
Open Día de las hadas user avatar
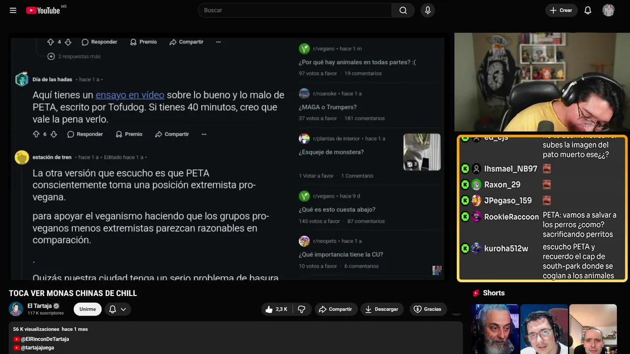[22, 79]
